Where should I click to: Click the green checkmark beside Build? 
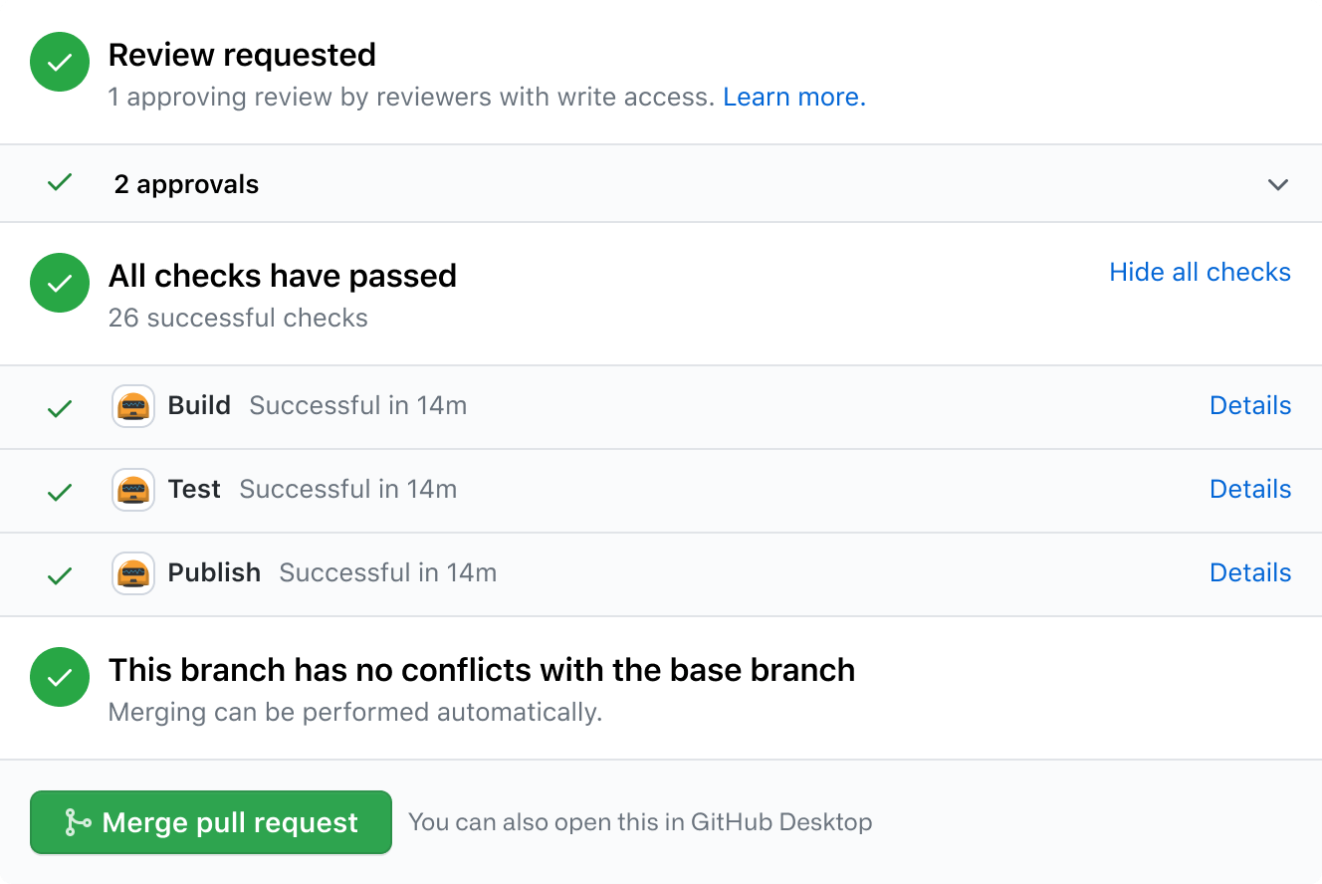(x=59, y=407)
